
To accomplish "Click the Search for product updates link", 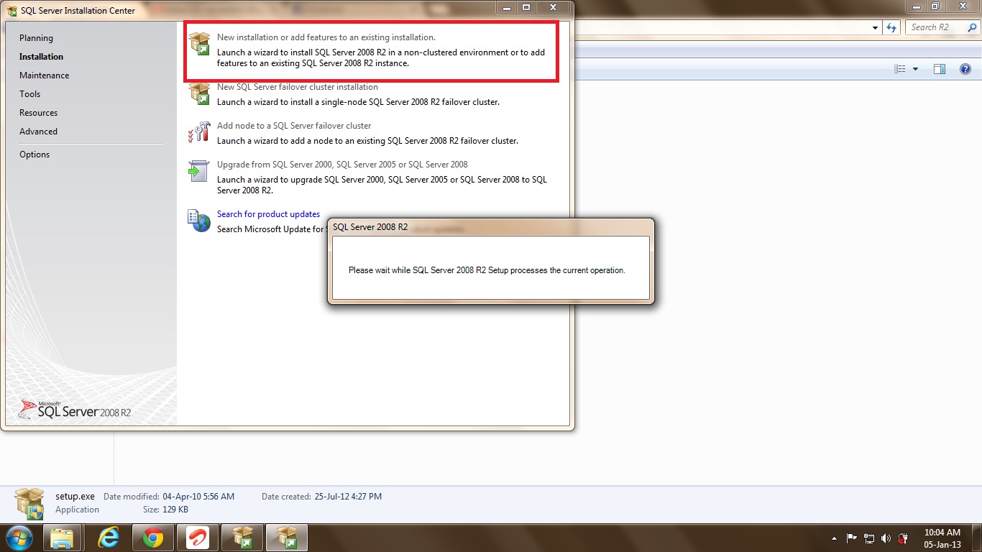I will point(268,214).
